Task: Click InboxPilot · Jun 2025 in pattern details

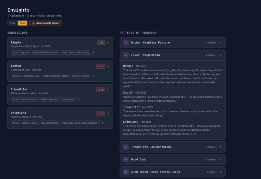Action: pos(138,107)
